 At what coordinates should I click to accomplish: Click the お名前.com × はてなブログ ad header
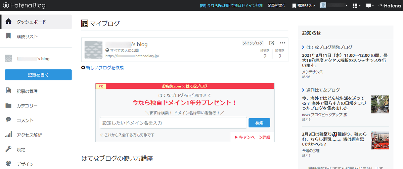185,86
